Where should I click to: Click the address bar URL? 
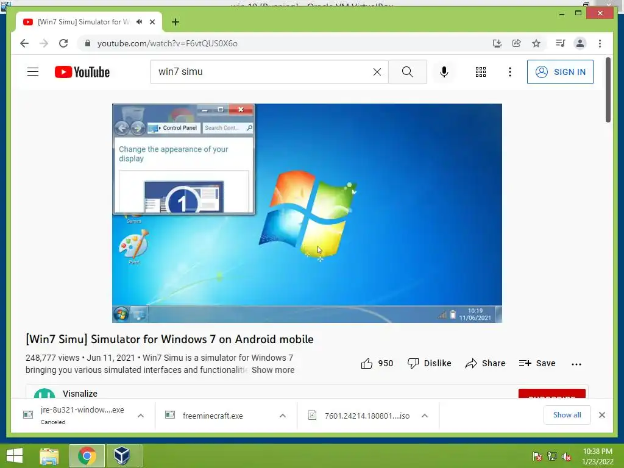pos(167,43)
